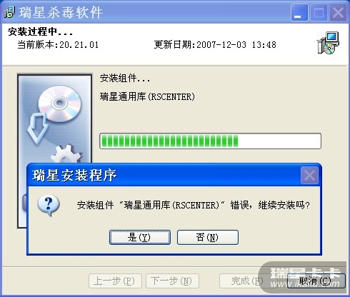
Task: Click the 上一步(P) previous step button
Action: (115, 281)
